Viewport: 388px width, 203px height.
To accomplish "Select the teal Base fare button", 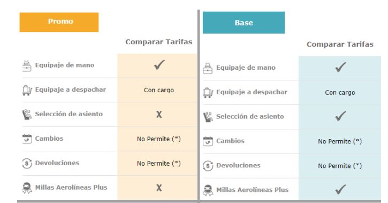I will (x=244, y=22).
